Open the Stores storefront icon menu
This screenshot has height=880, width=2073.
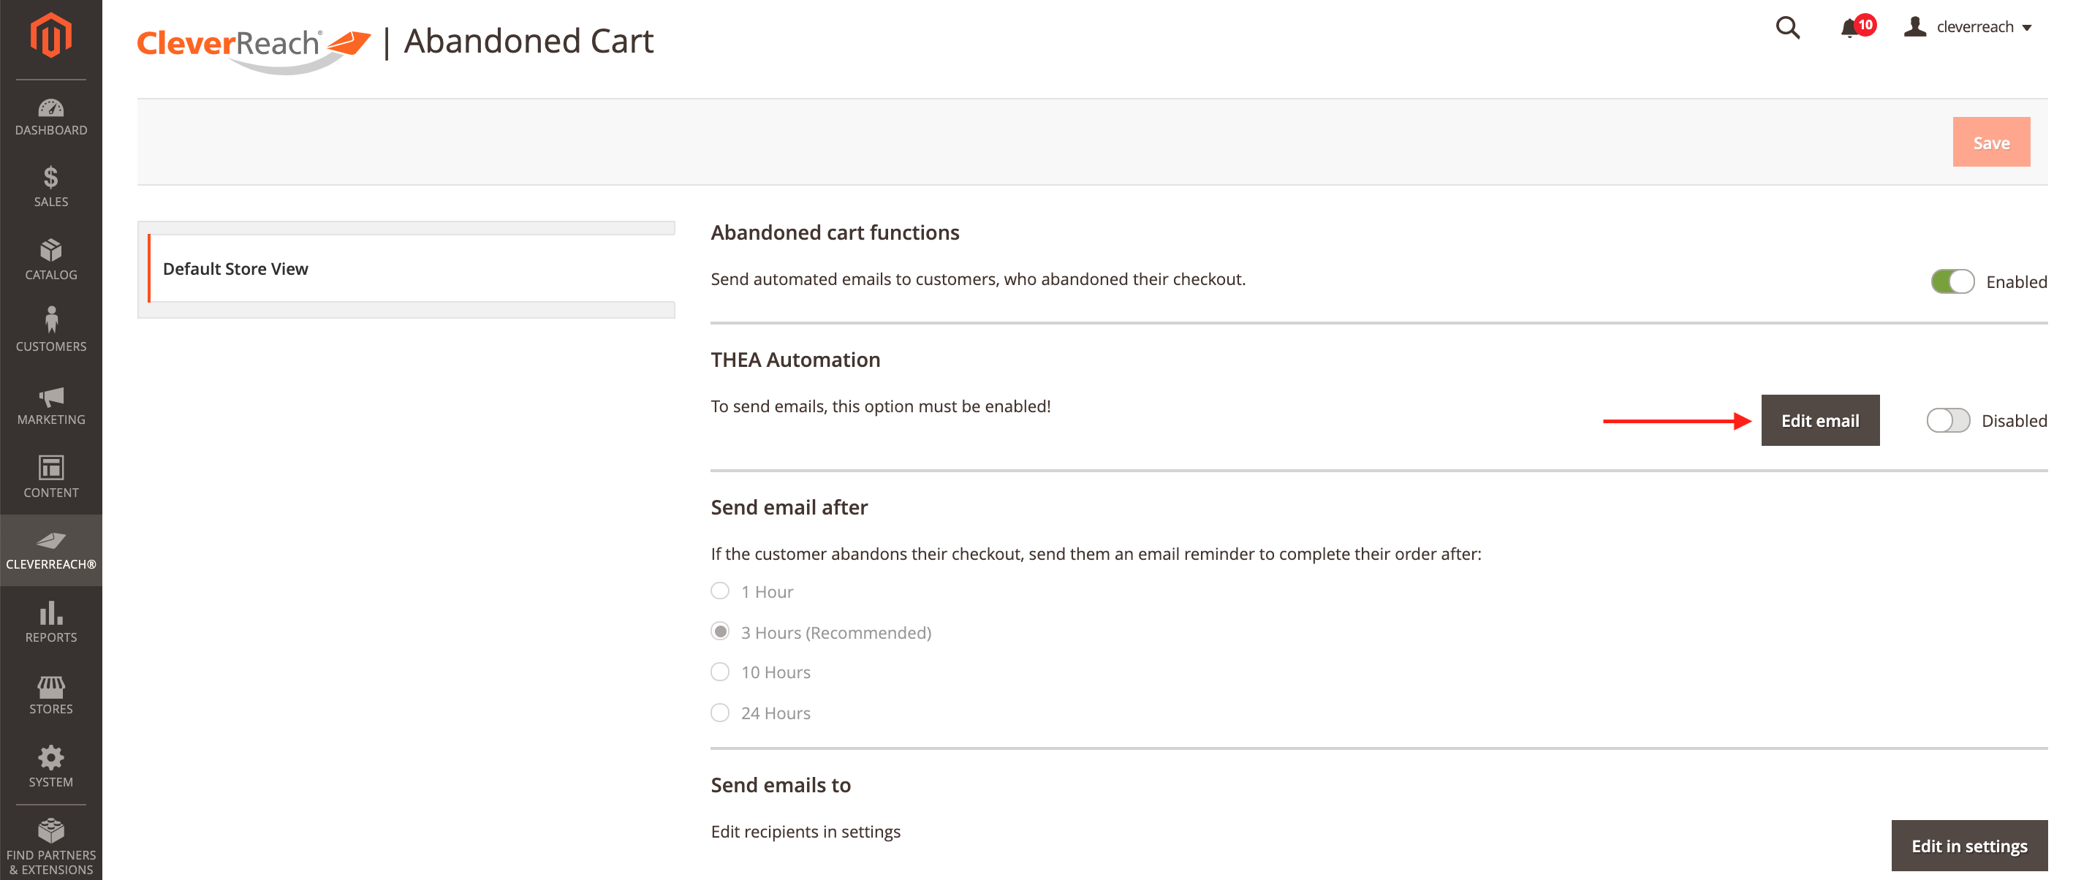50,694
